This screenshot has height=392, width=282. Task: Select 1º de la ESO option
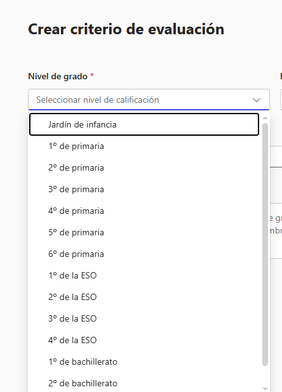pos(144,275)
